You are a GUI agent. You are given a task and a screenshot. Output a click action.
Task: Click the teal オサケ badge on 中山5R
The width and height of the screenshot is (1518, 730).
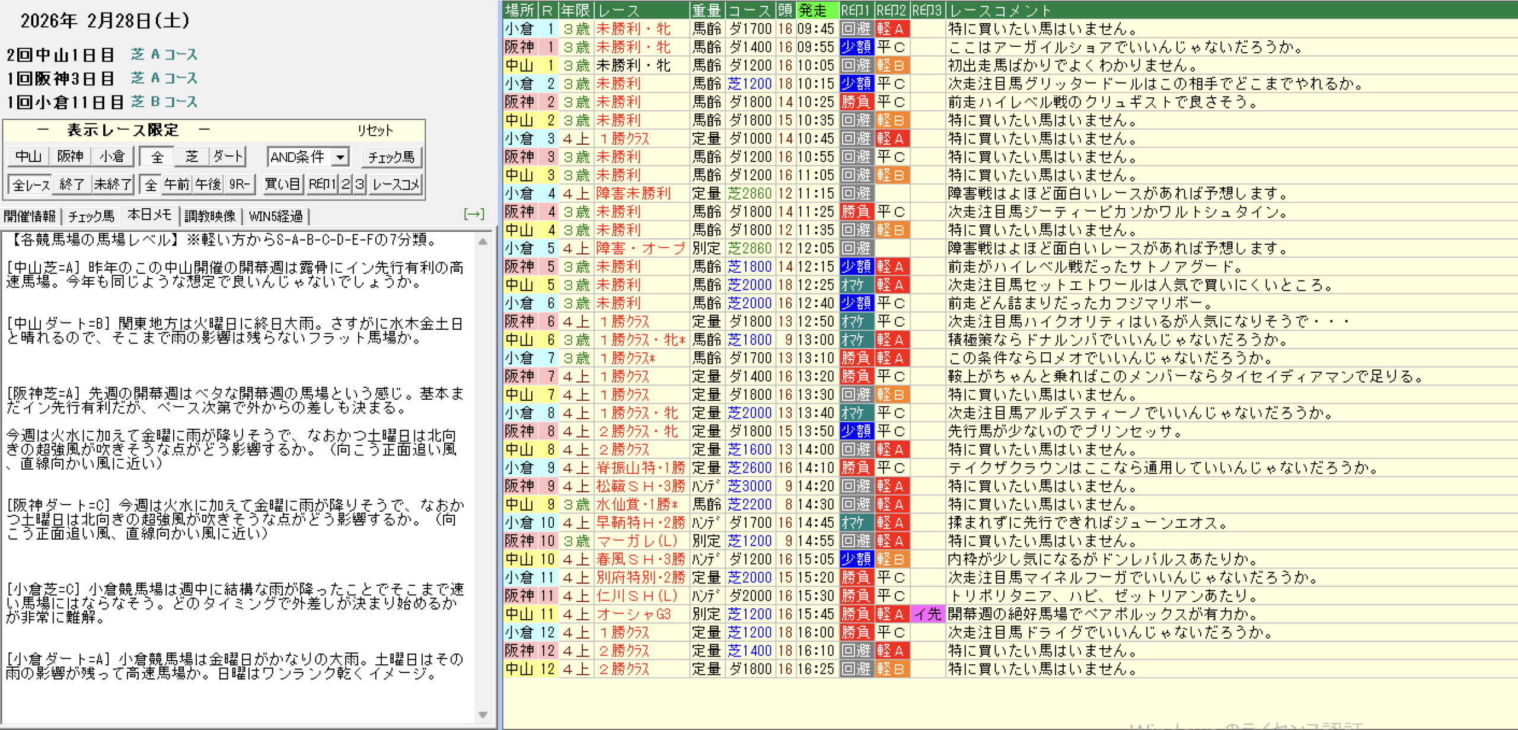(x=856, y=285)
